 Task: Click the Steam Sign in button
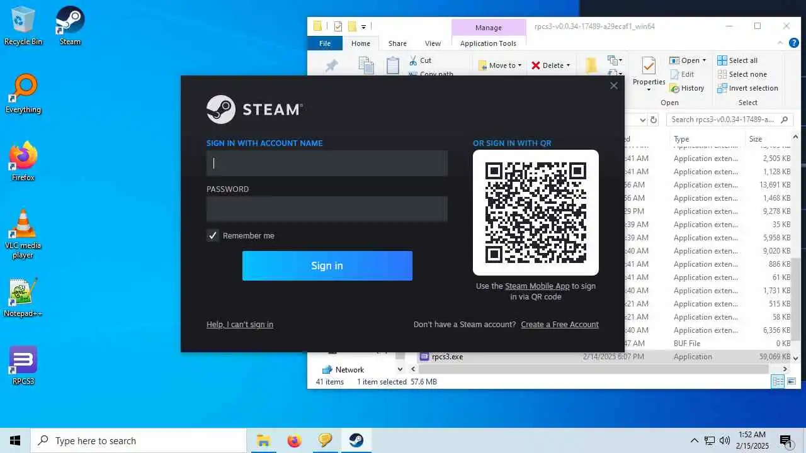pyautogui.click(x=327, y=266)
